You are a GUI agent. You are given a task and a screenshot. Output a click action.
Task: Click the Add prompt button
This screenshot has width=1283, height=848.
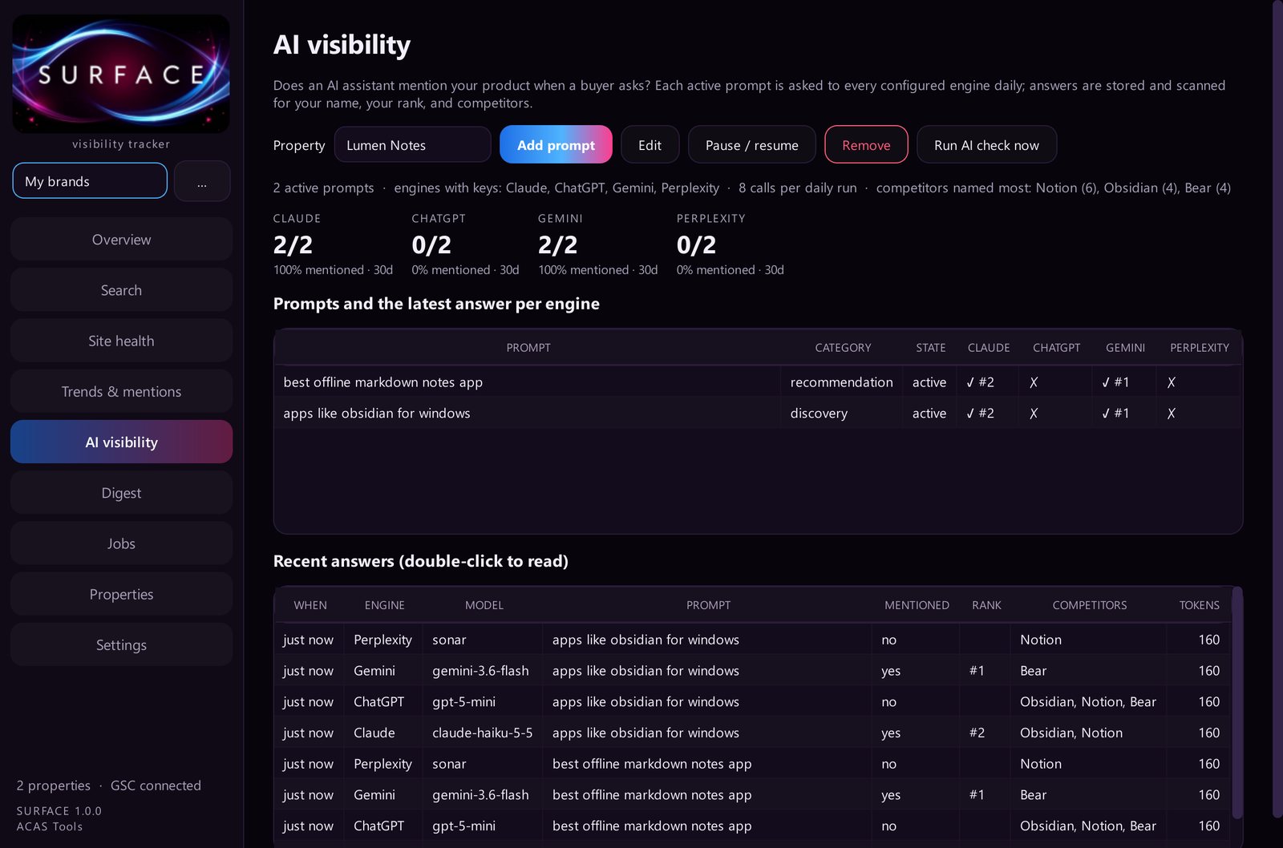click(x=556, y=145)
